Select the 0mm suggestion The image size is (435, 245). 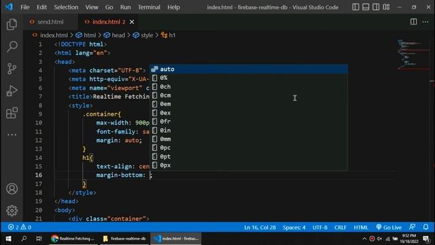(x=249, y=139)
